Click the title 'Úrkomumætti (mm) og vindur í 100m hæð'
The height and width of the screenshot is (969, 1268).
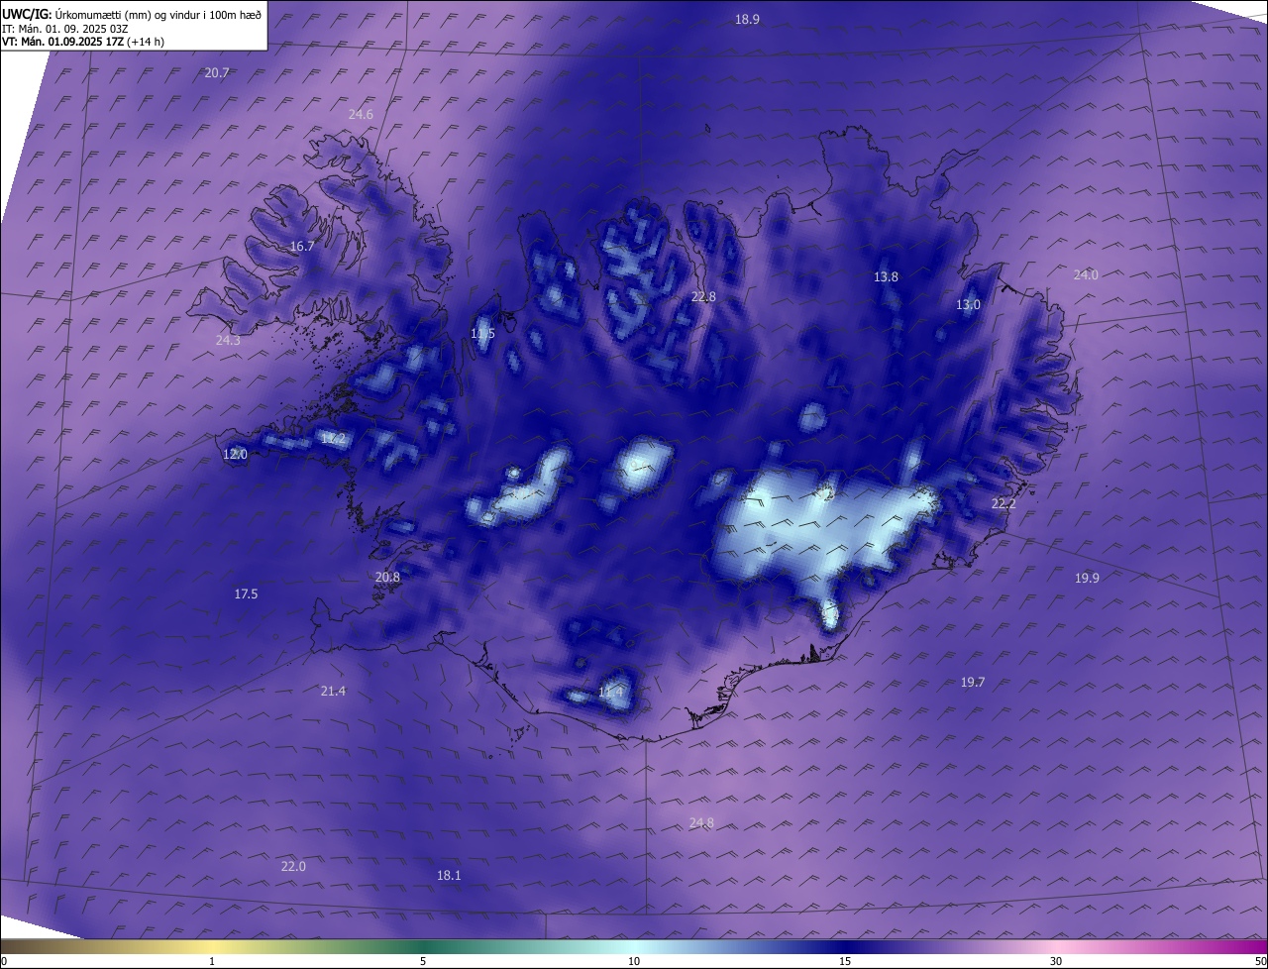(x=157, y=14)
